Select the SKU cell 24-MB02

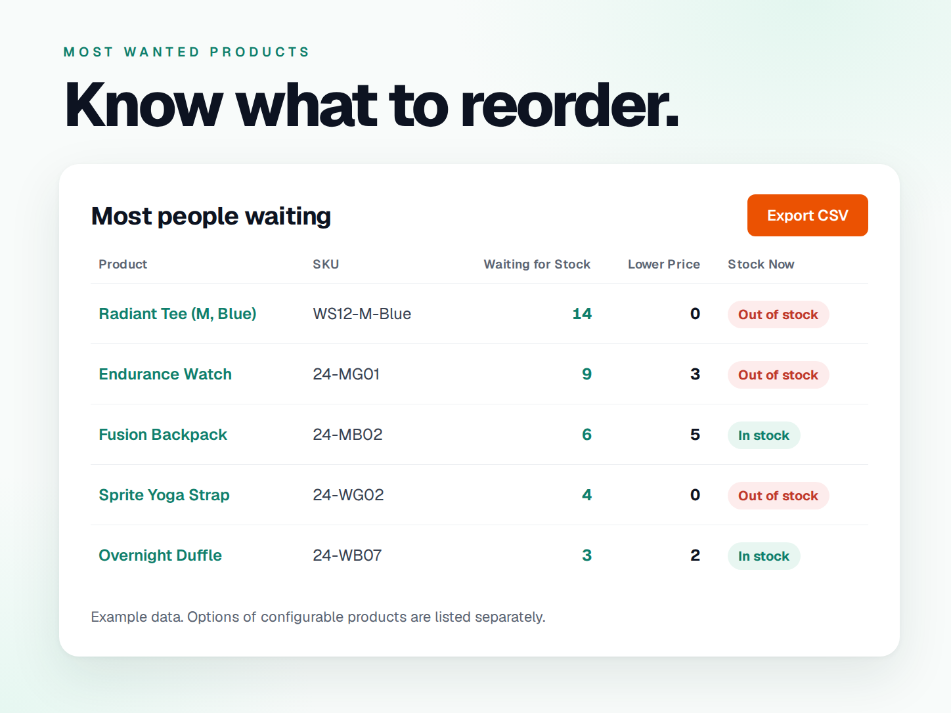click(347, 435)
